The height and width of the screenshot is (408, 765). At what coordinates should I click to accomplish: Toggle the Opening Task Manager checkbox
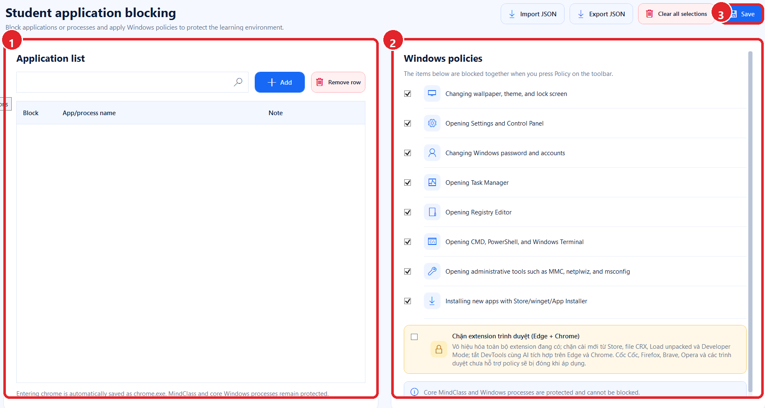point(408,182)
